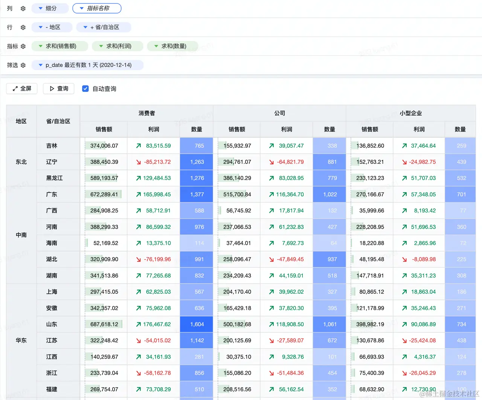482x400 pixels.
Task: Click down-arrow icon for 江苏 小型企业 利润
Action: pos(404,340)
